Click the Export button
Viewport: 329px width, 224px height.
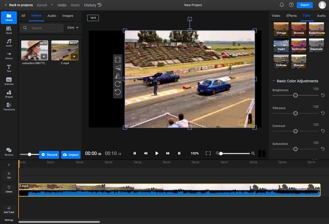(305, 5)
